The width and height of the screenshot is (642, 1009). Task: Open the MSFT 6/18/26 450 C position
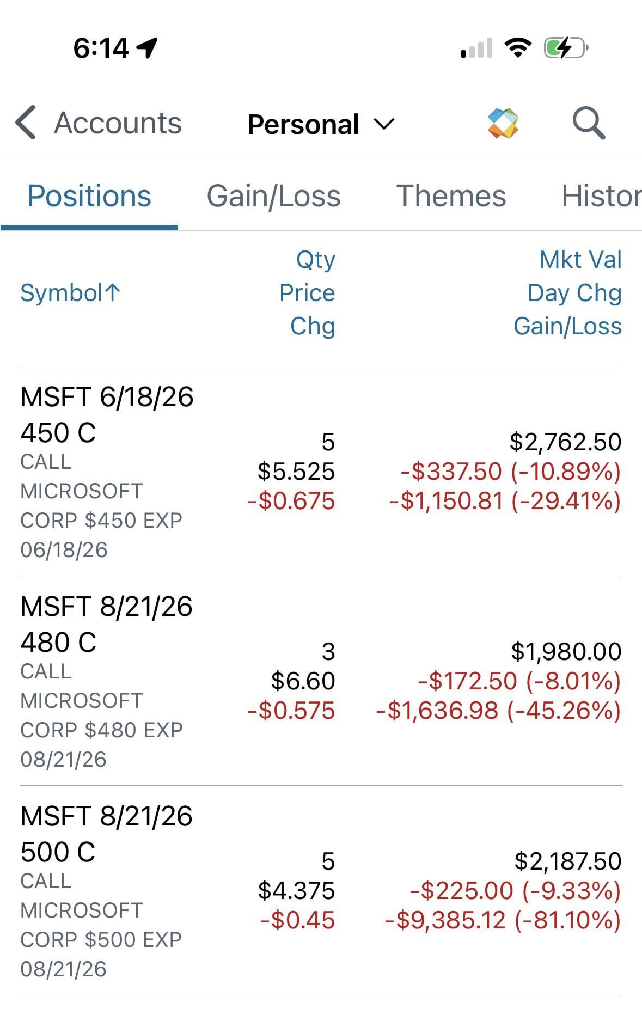tap(107, 414)
